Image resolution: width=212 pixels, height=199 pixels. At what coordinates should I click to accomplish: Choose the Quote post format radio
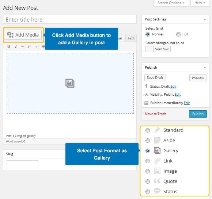pyautogui.click(x=148, y=181)
